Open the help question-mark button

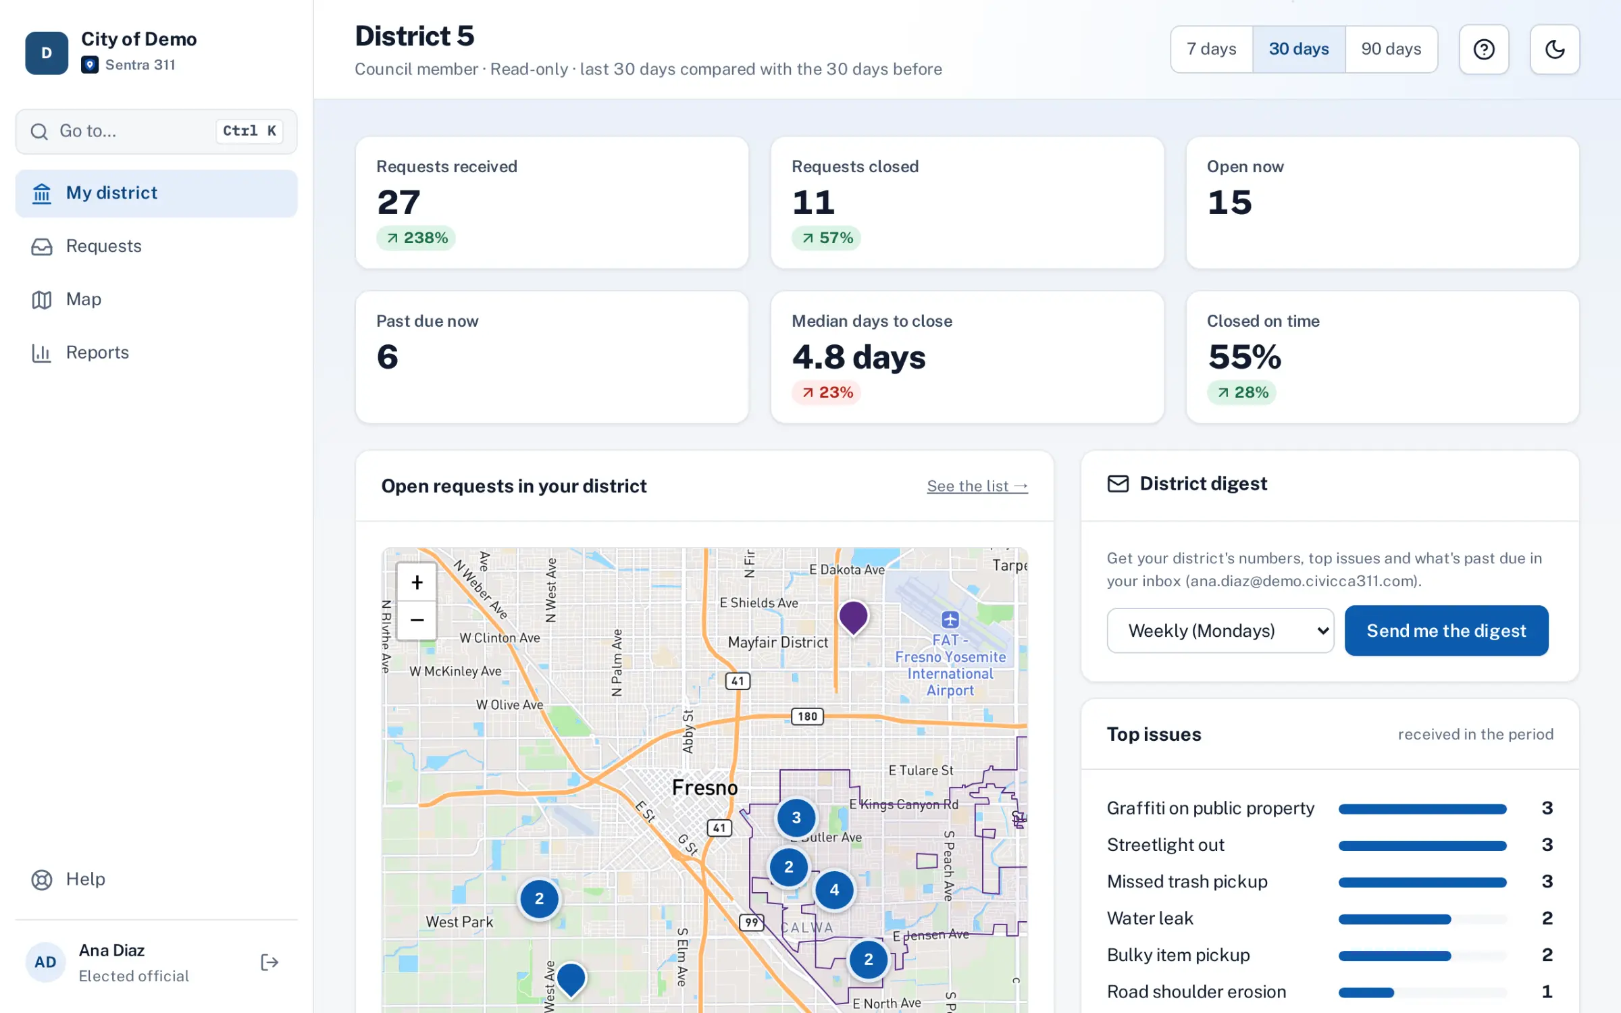point(1484,49)
